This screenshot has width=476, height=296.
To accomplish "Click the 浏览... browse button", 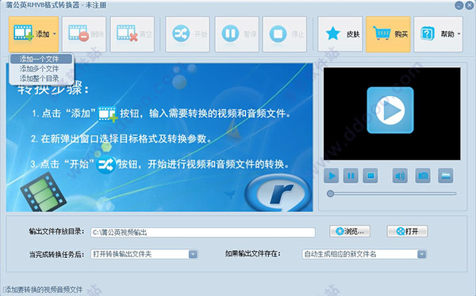I will click(350, 231).
